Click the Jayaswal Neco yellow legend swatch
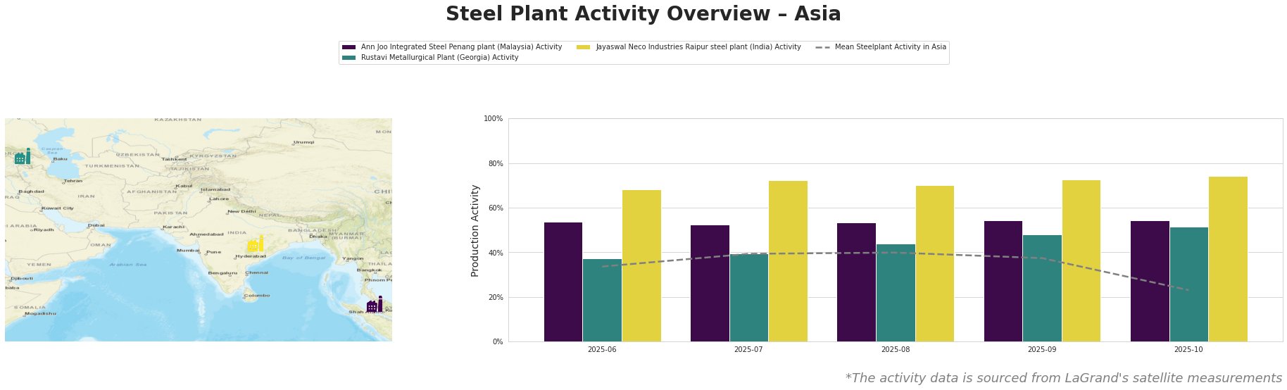 point(583,47)
